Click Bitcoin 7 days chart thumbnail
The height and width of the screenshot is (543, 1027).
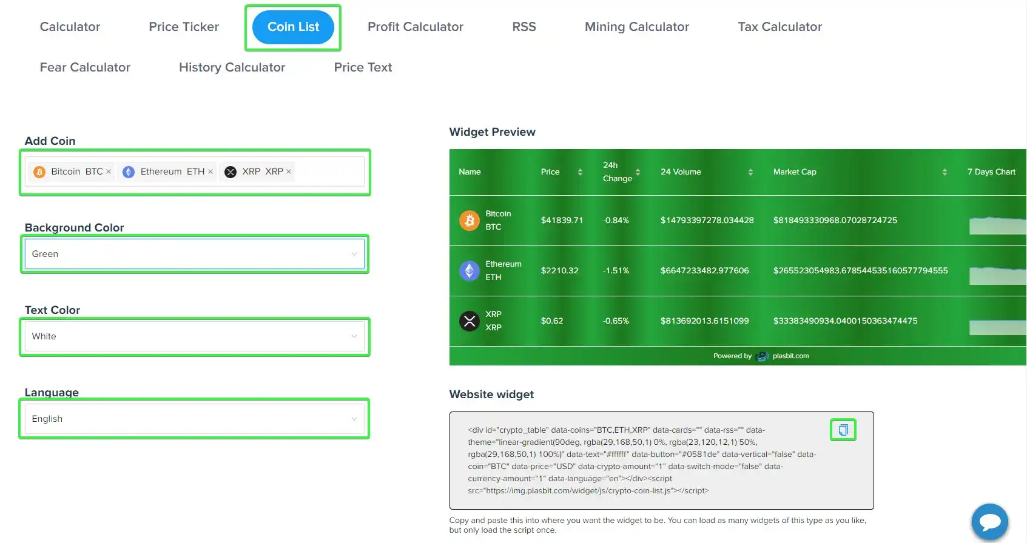[997, 225]
